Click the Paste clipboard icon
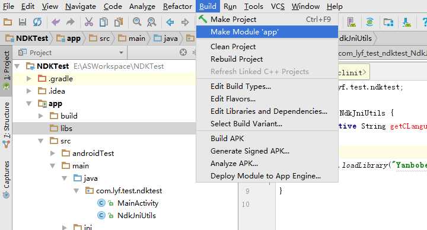This screenshot has height=230, width=427. [119, 22]
